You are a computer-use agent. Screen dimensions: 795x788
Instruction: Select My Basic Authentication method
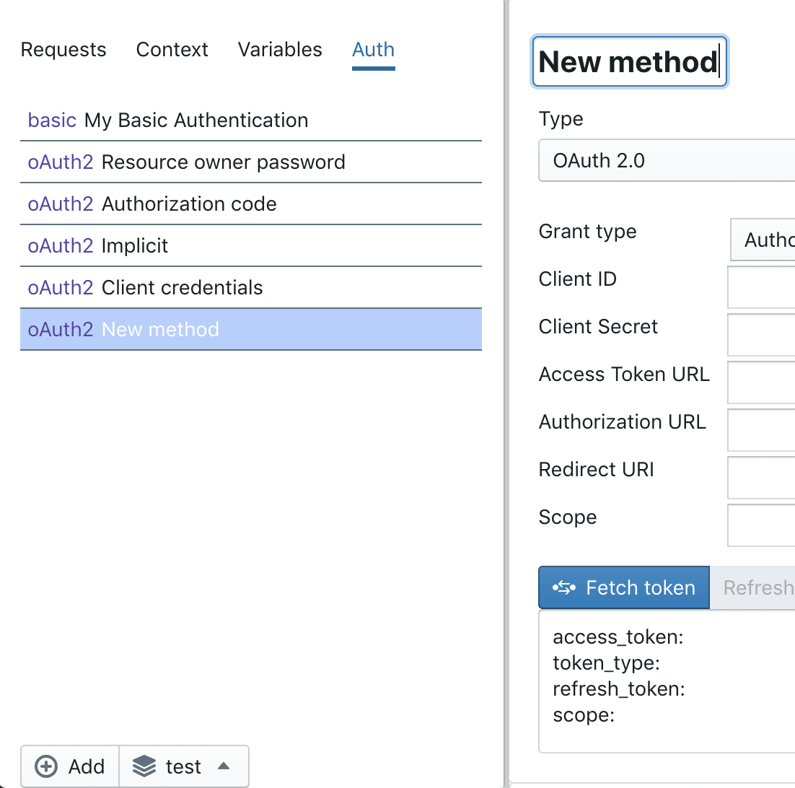[196, 120]
